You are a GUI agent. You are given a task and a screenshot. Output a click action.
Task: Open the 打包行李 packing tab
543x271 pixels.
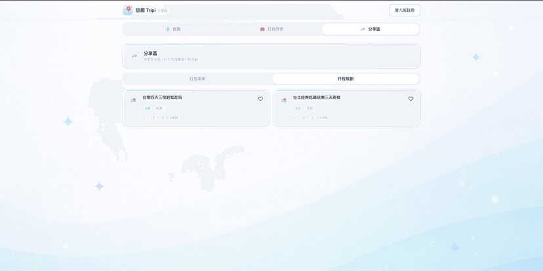tap(271, 29)
